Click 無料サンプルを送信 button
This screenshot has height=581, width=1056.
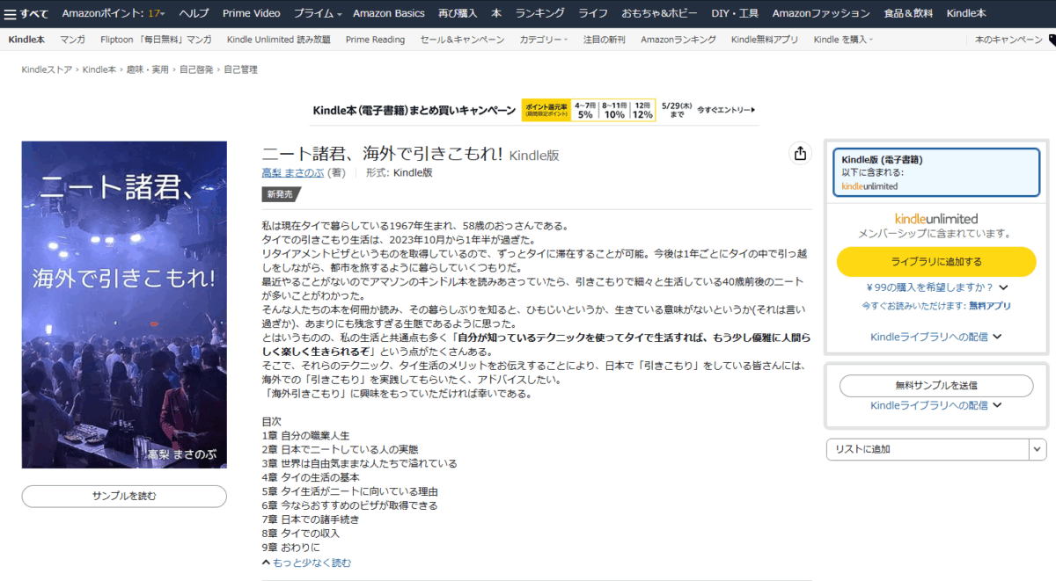coord(936,385)
